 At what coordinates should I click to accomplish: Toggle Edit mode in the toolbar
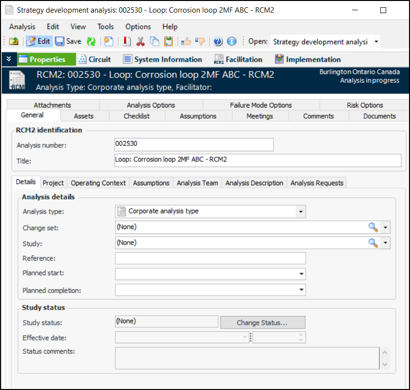pyautogui.click(x=38, y=41)
